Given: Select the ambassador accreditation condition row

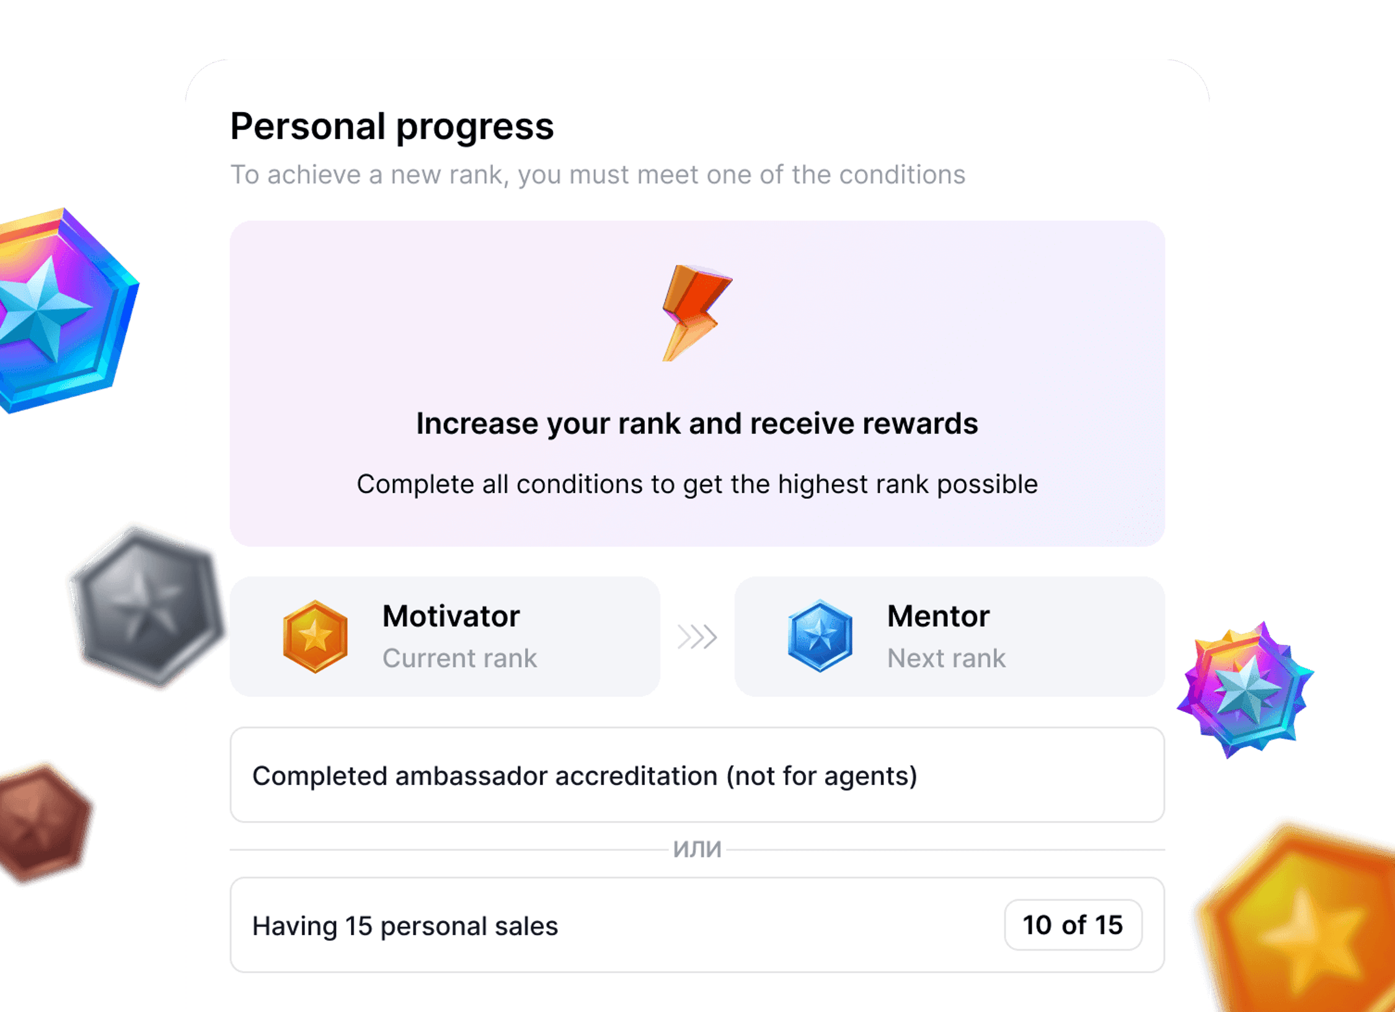Looking at the screenshot, I should pos(697,775).
